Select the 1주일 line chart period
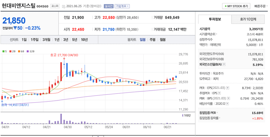 click(x=34, y=40)
